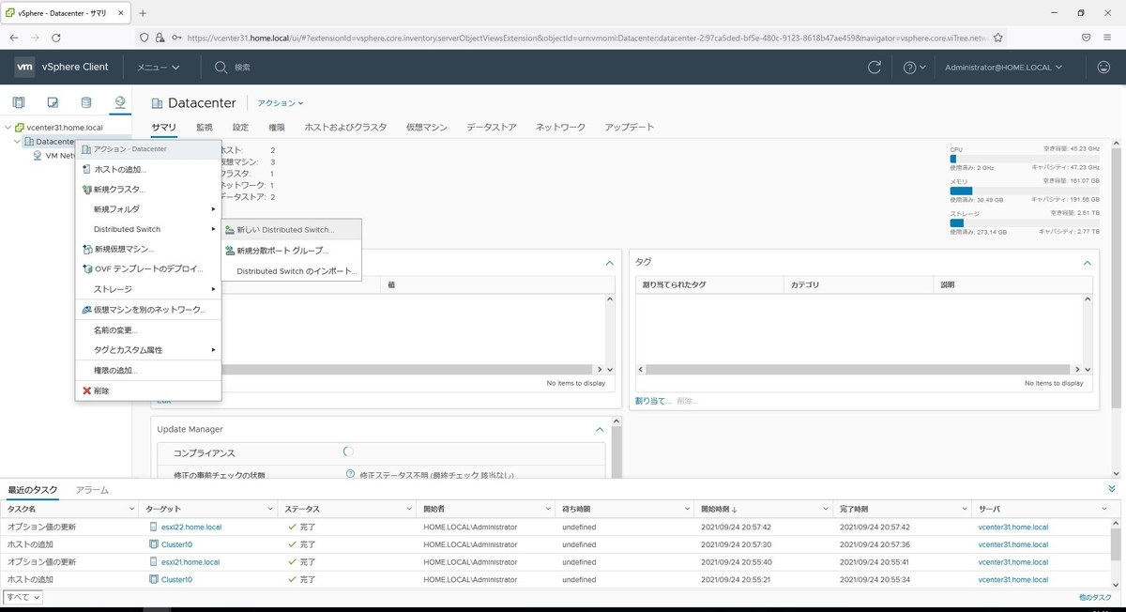Switch to ホストおよびクラスタ tab
Viewport: 1126px width, 612px height.
[345, 127]
